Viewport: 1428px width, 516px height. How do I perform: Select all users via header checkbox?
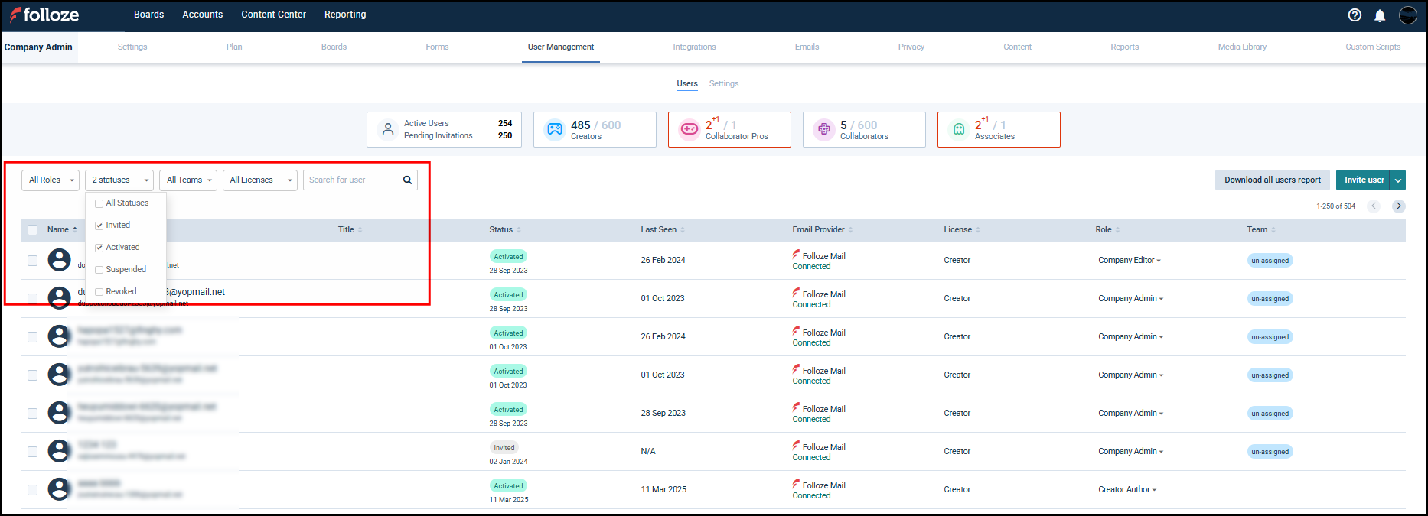(32, 230)
